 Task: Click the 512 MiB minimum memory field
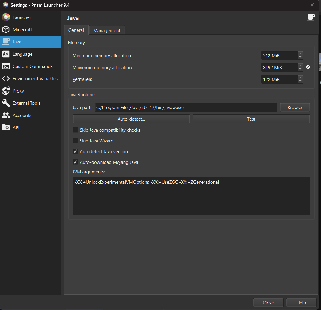[279, 56]
